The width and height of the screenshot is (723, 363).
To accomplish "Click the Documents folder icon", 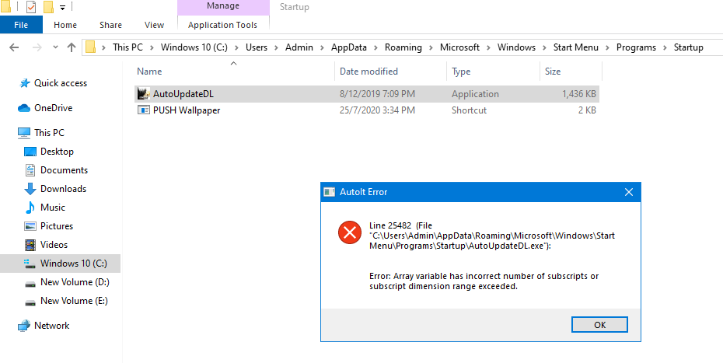I will (30, 170).
